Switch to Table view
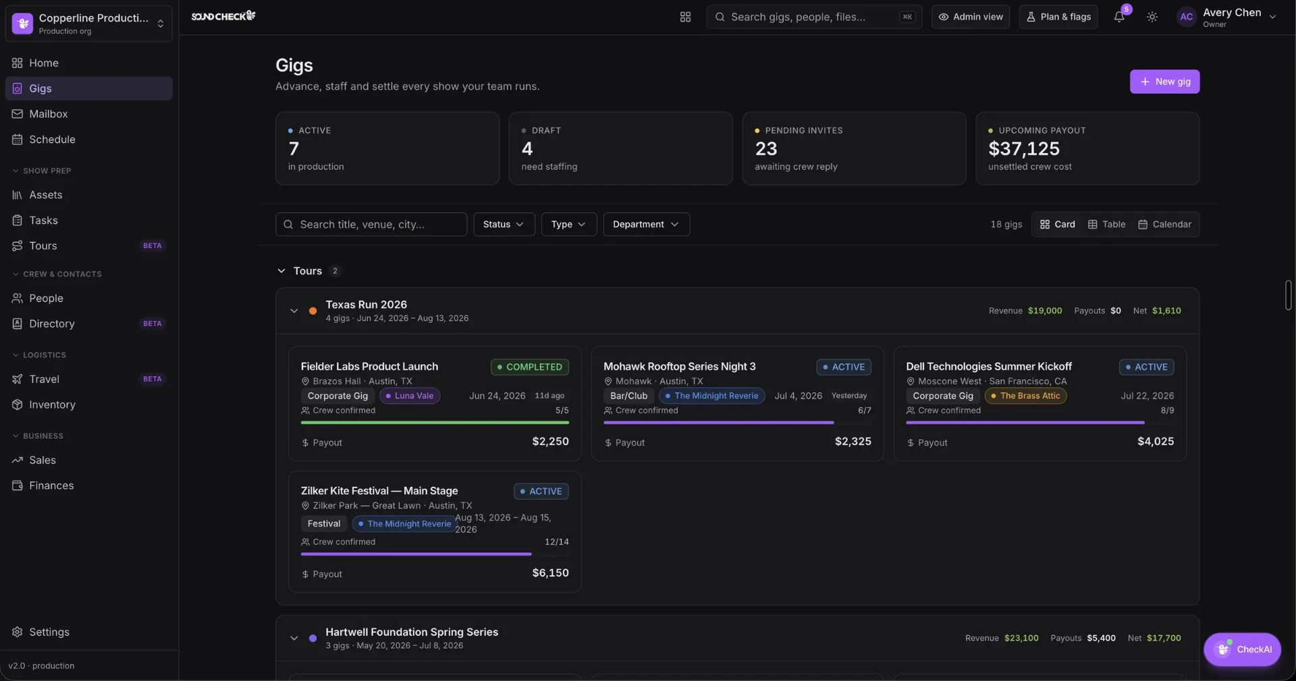This screenshot has height=681, width=1296. point(1106,225)
